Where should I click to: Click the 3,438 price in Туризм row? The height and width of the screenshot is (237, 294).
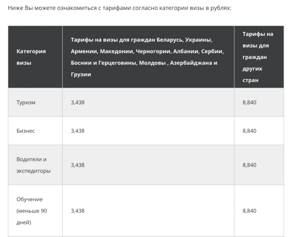coord(78,103)
